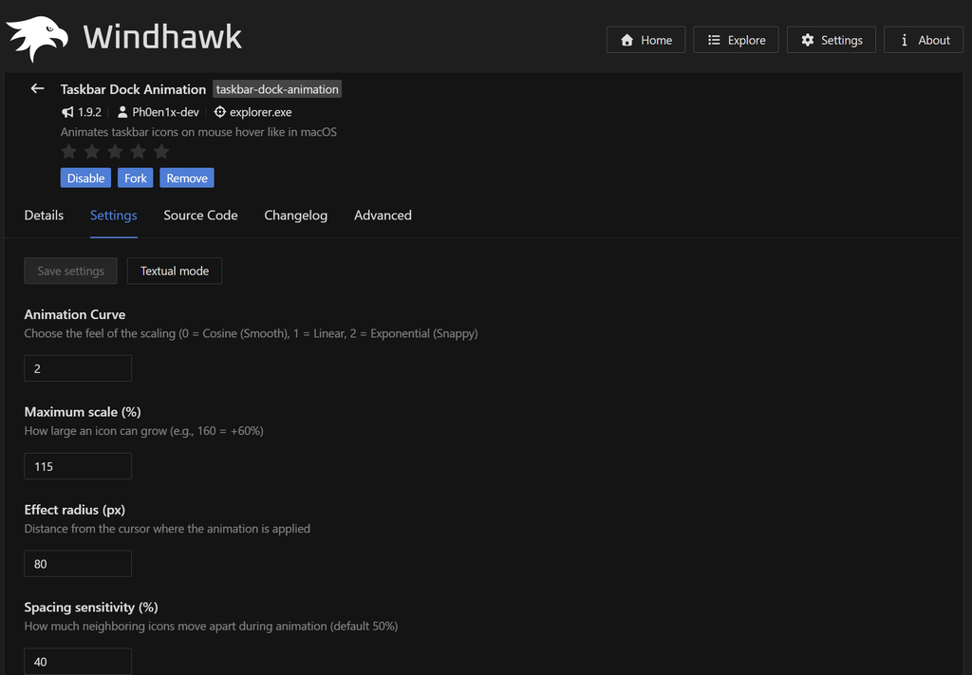Rate the mod four stars
Screen dimensions: 972x675
point(139,151)
